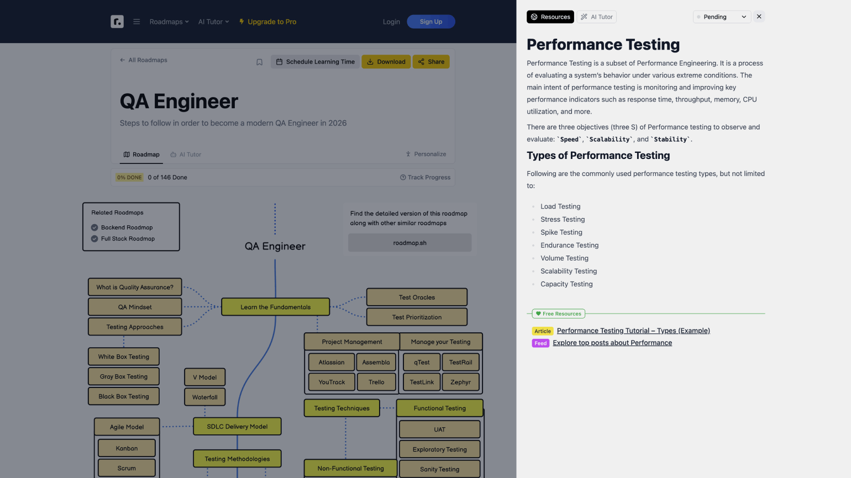Share the QA Engineer roadmap

(x=431, y=62)
